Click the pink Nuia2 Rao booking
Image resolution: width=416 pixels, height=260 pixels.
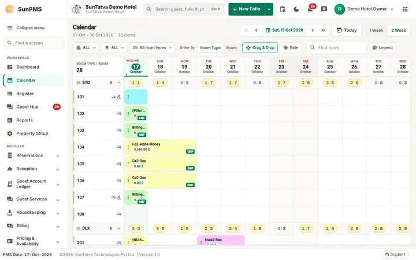(221, 240)
